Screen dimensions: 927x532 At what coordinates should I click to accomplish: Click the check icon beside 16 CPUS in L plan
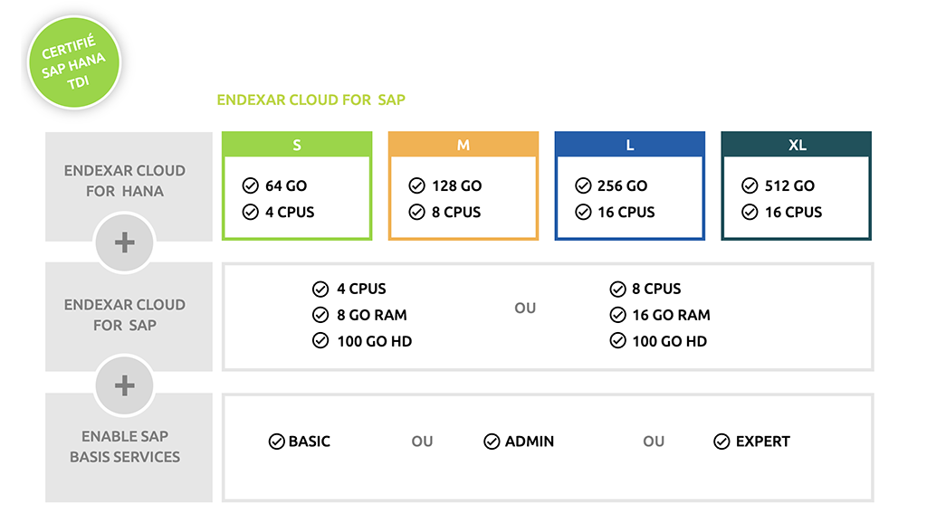coord(583,212)
